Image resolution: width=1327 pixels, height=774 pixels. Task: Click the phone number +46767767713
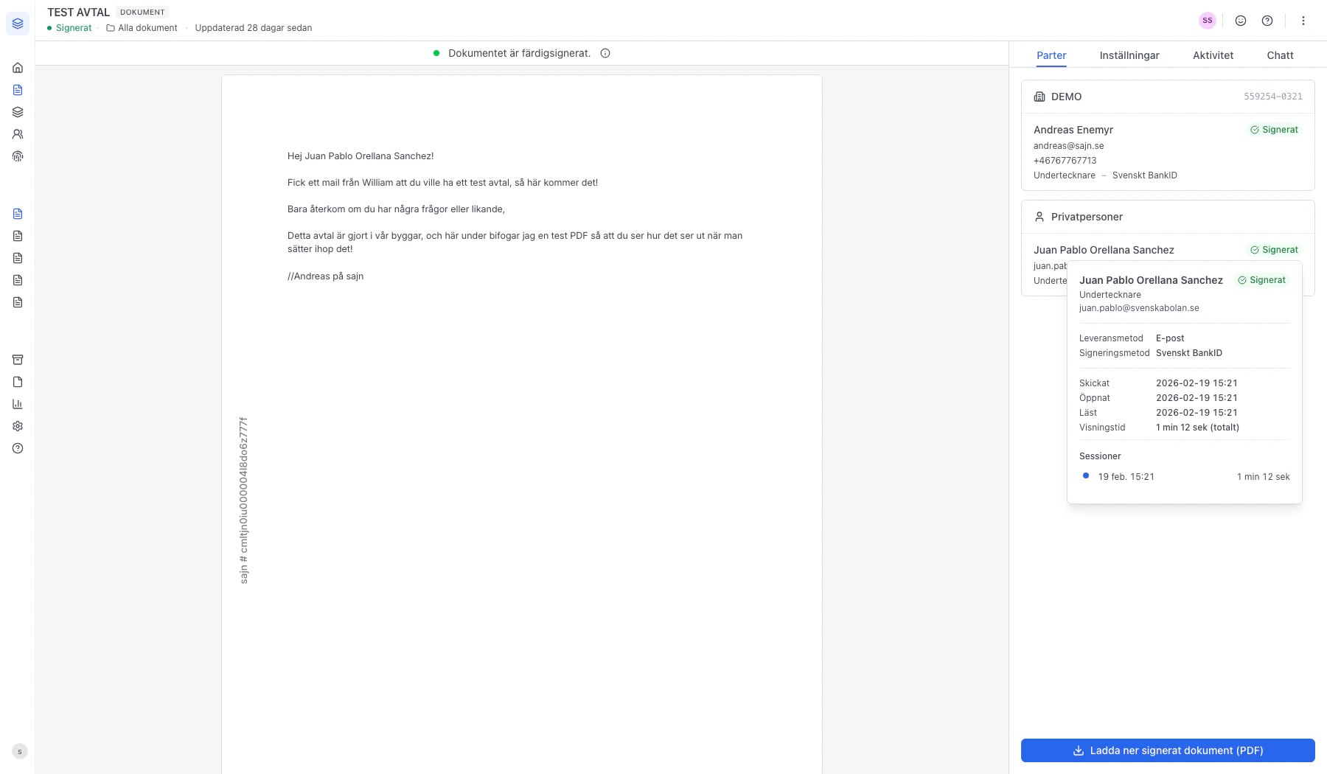(1065, 161)
